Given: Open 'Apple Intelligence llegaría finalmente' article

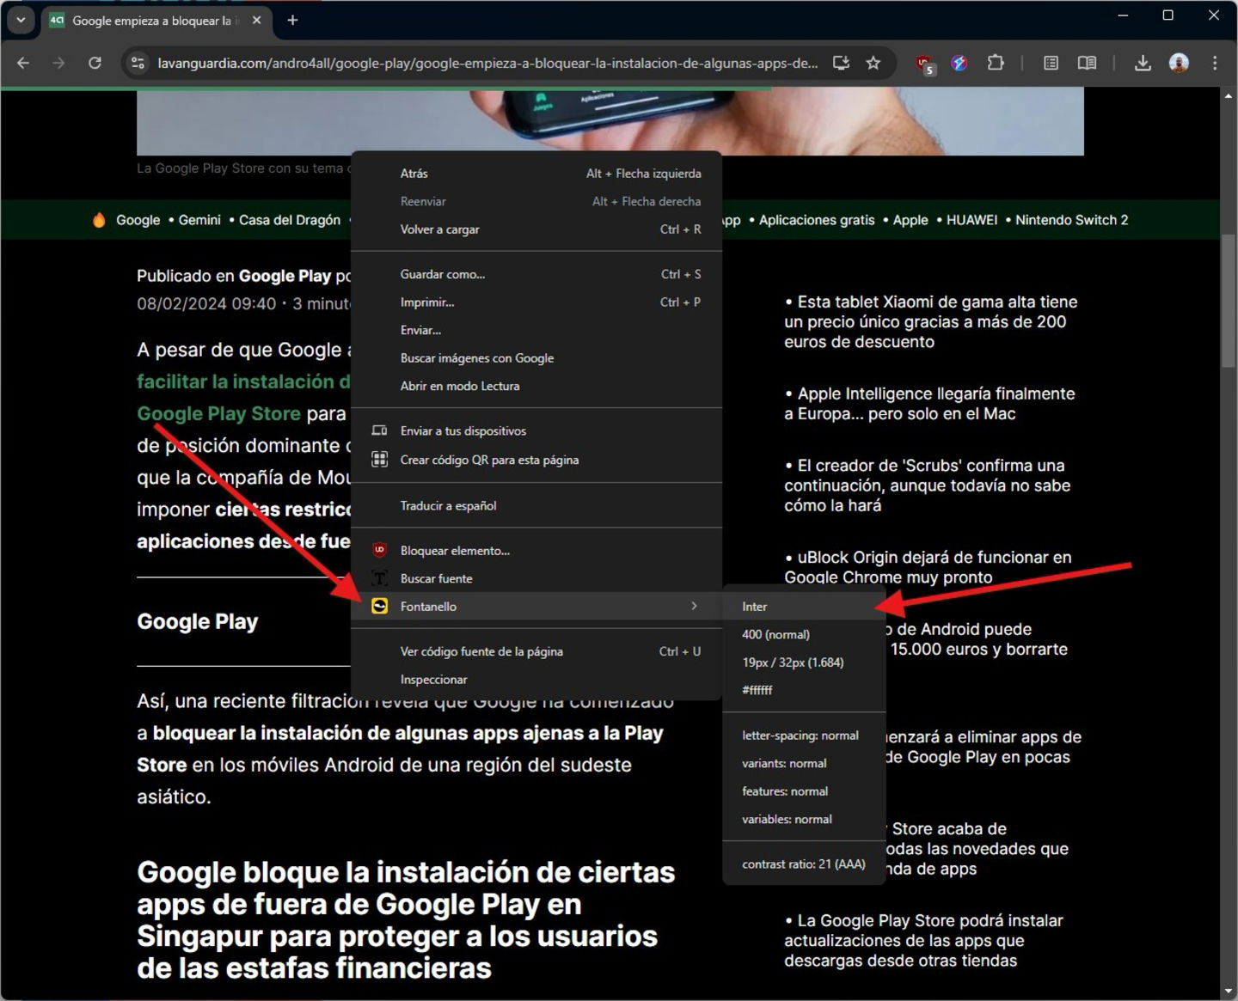Looking at the screenshot, I should click(929, 403).
